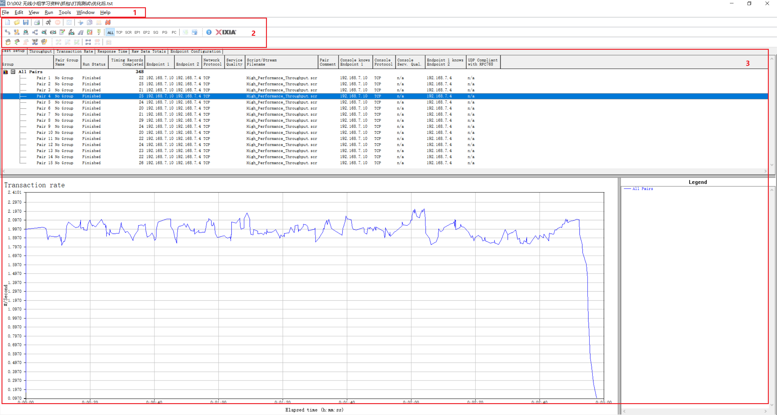Click the blue pair-grid icon in bottom toolbar row
The width and height of the screenshot is (777, 415).
click(x=88, y=42)
